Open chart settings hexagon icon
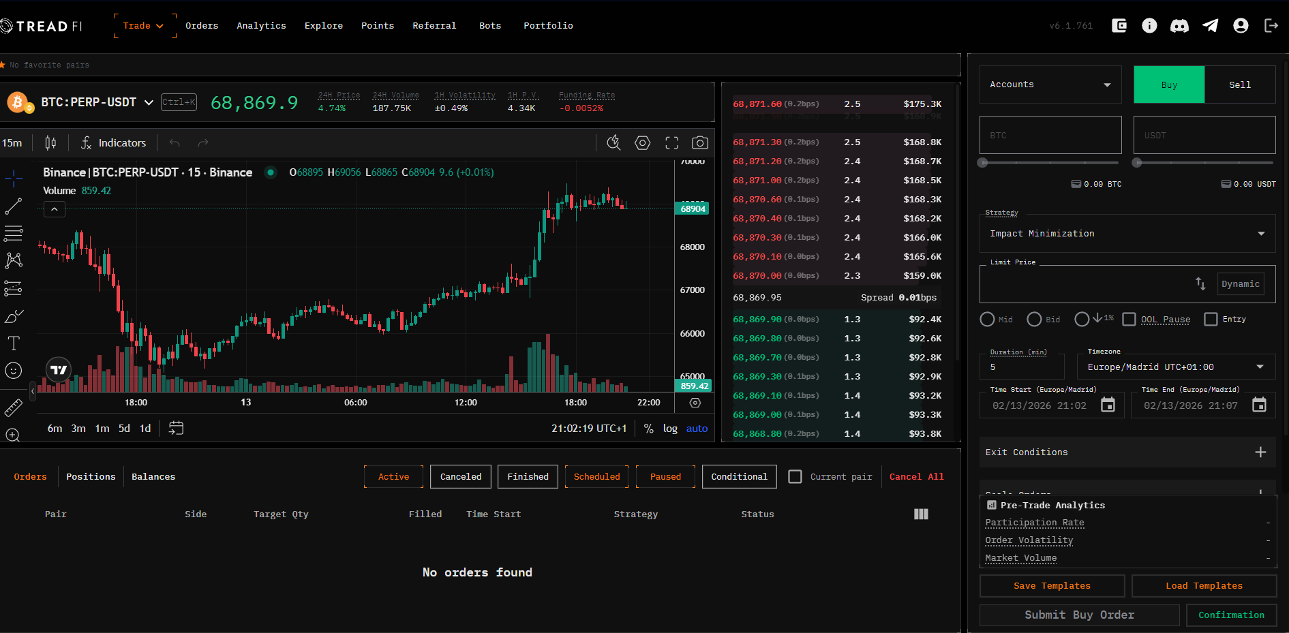Image resolution: width=1289 pixels, height=633 pixels. (642, 143)
